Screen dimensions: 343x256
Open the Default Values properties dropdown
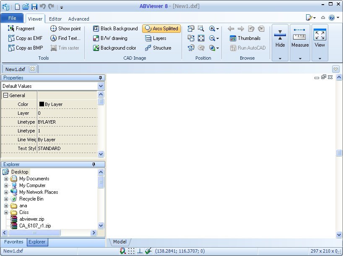point(100,86)
